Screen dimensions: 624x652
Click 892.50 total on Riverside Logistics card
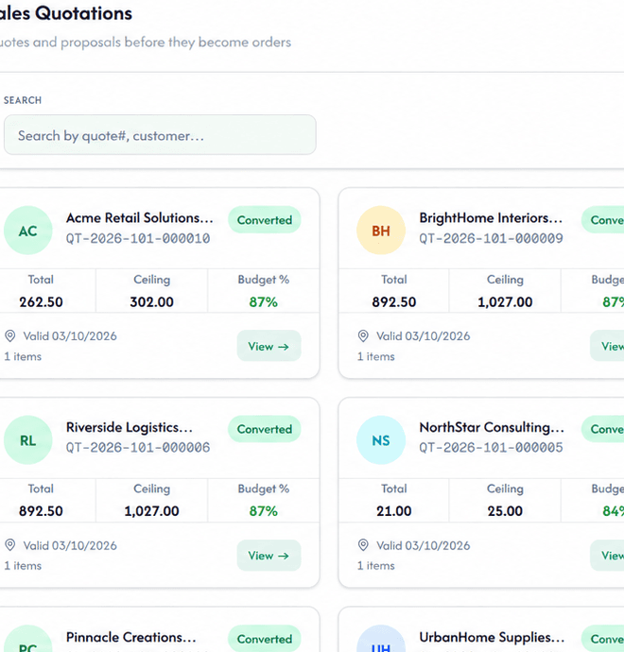41,511
